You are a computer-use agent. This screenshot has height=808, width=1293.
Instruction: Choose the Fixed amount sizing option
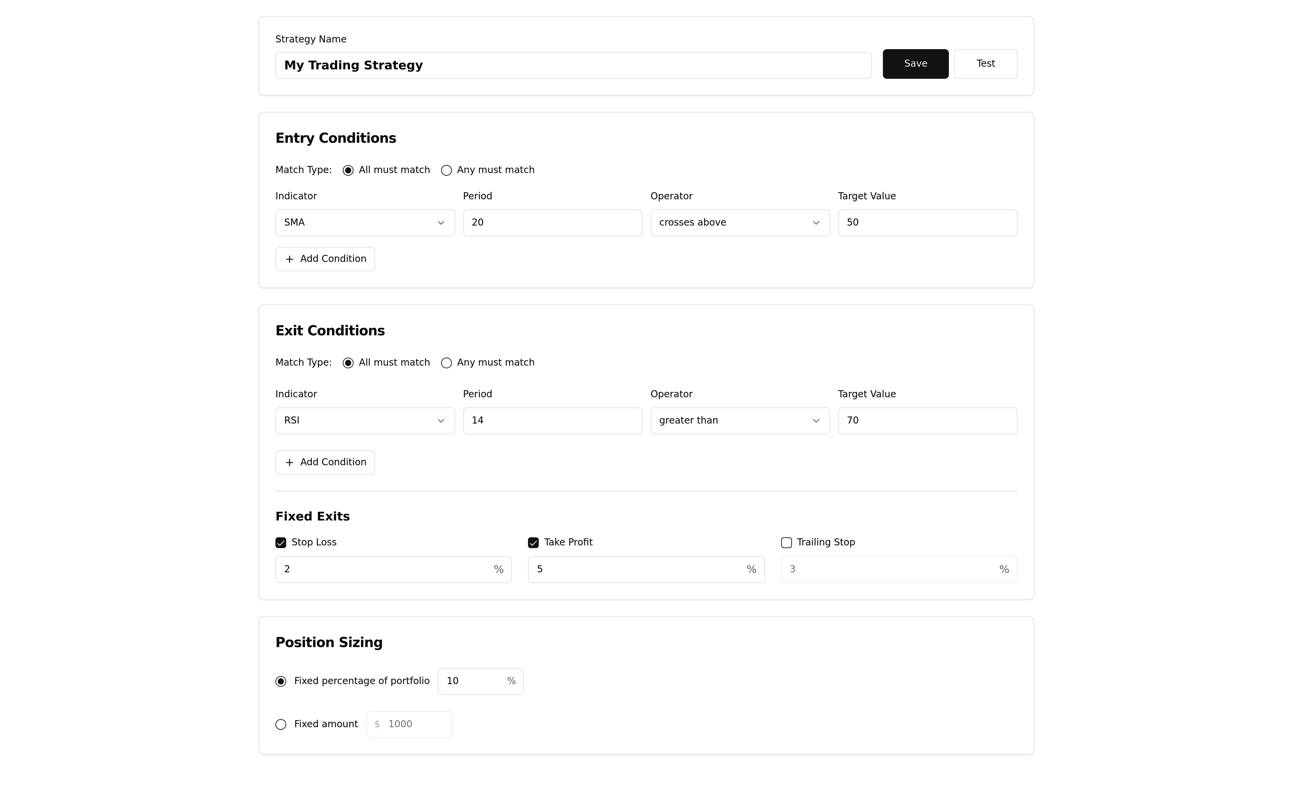pyautogui.click(x=280, y=724)
